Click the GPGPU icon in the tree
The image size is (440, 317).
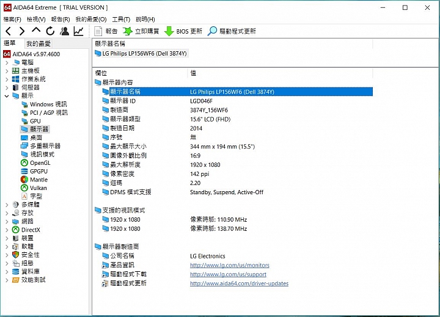24,171
